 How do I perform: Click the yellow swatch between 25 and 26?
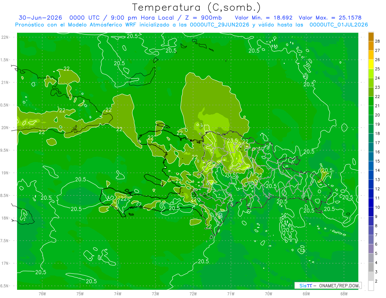click(371, 65)
